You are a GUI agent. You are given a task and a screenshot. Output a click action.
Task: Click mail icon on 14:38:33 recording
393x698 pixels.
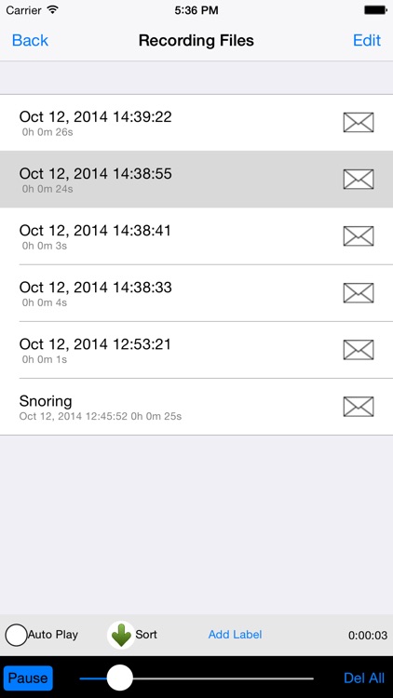[x=359, y=293]
